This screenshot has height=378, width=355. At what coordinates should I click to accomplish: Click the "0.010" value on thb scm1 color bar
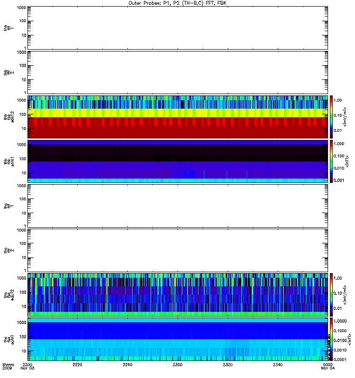point(339,168)
